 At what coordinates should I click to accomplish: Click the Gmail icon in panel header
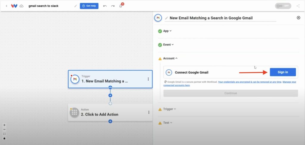click(x=158, y=18)
